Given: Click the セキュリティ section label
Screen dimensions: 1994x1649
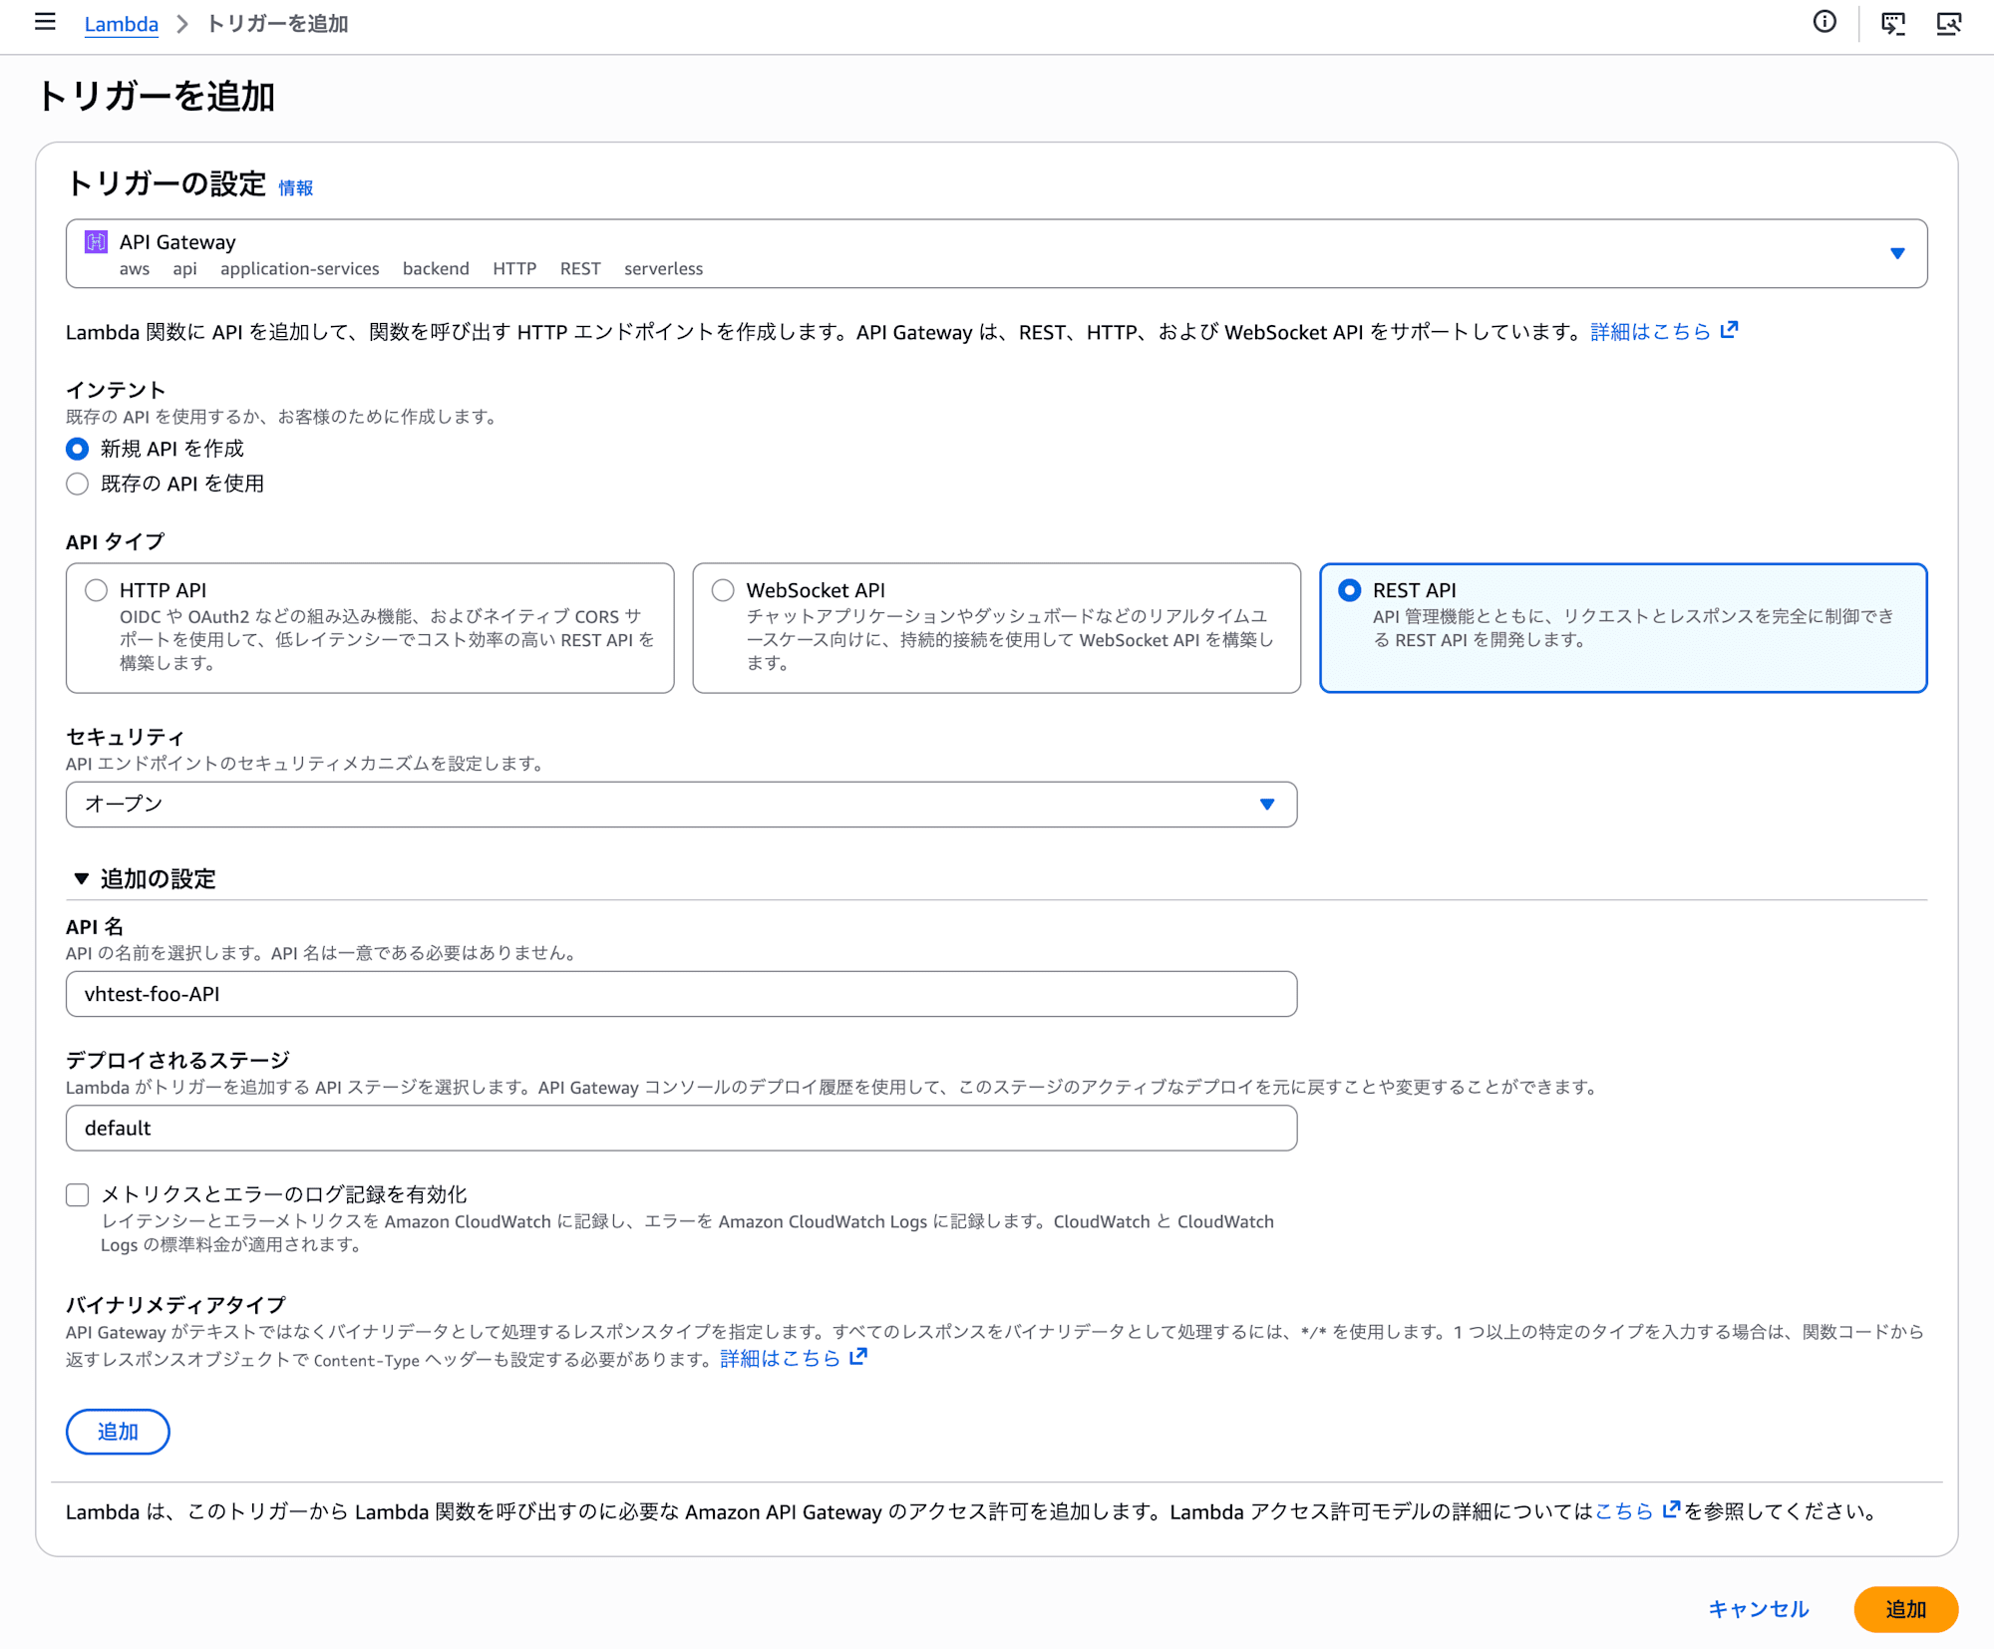Looking at the screenshot, I should (126, 737).
